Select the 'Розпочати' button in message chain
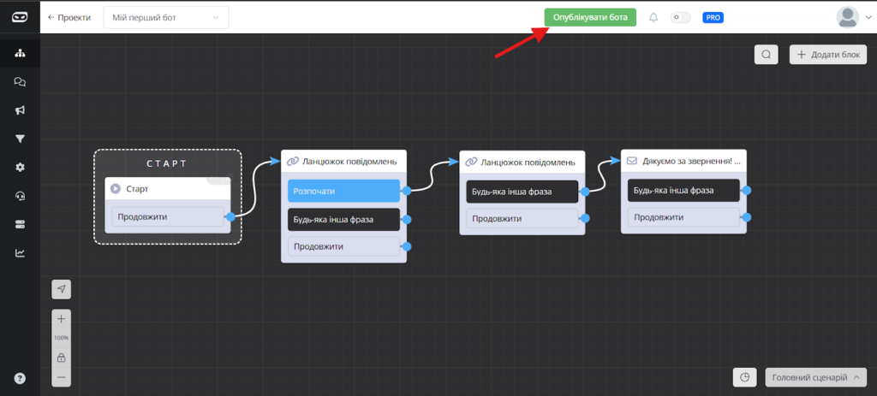This screenshot has width=877, height=396. (343, 191)
